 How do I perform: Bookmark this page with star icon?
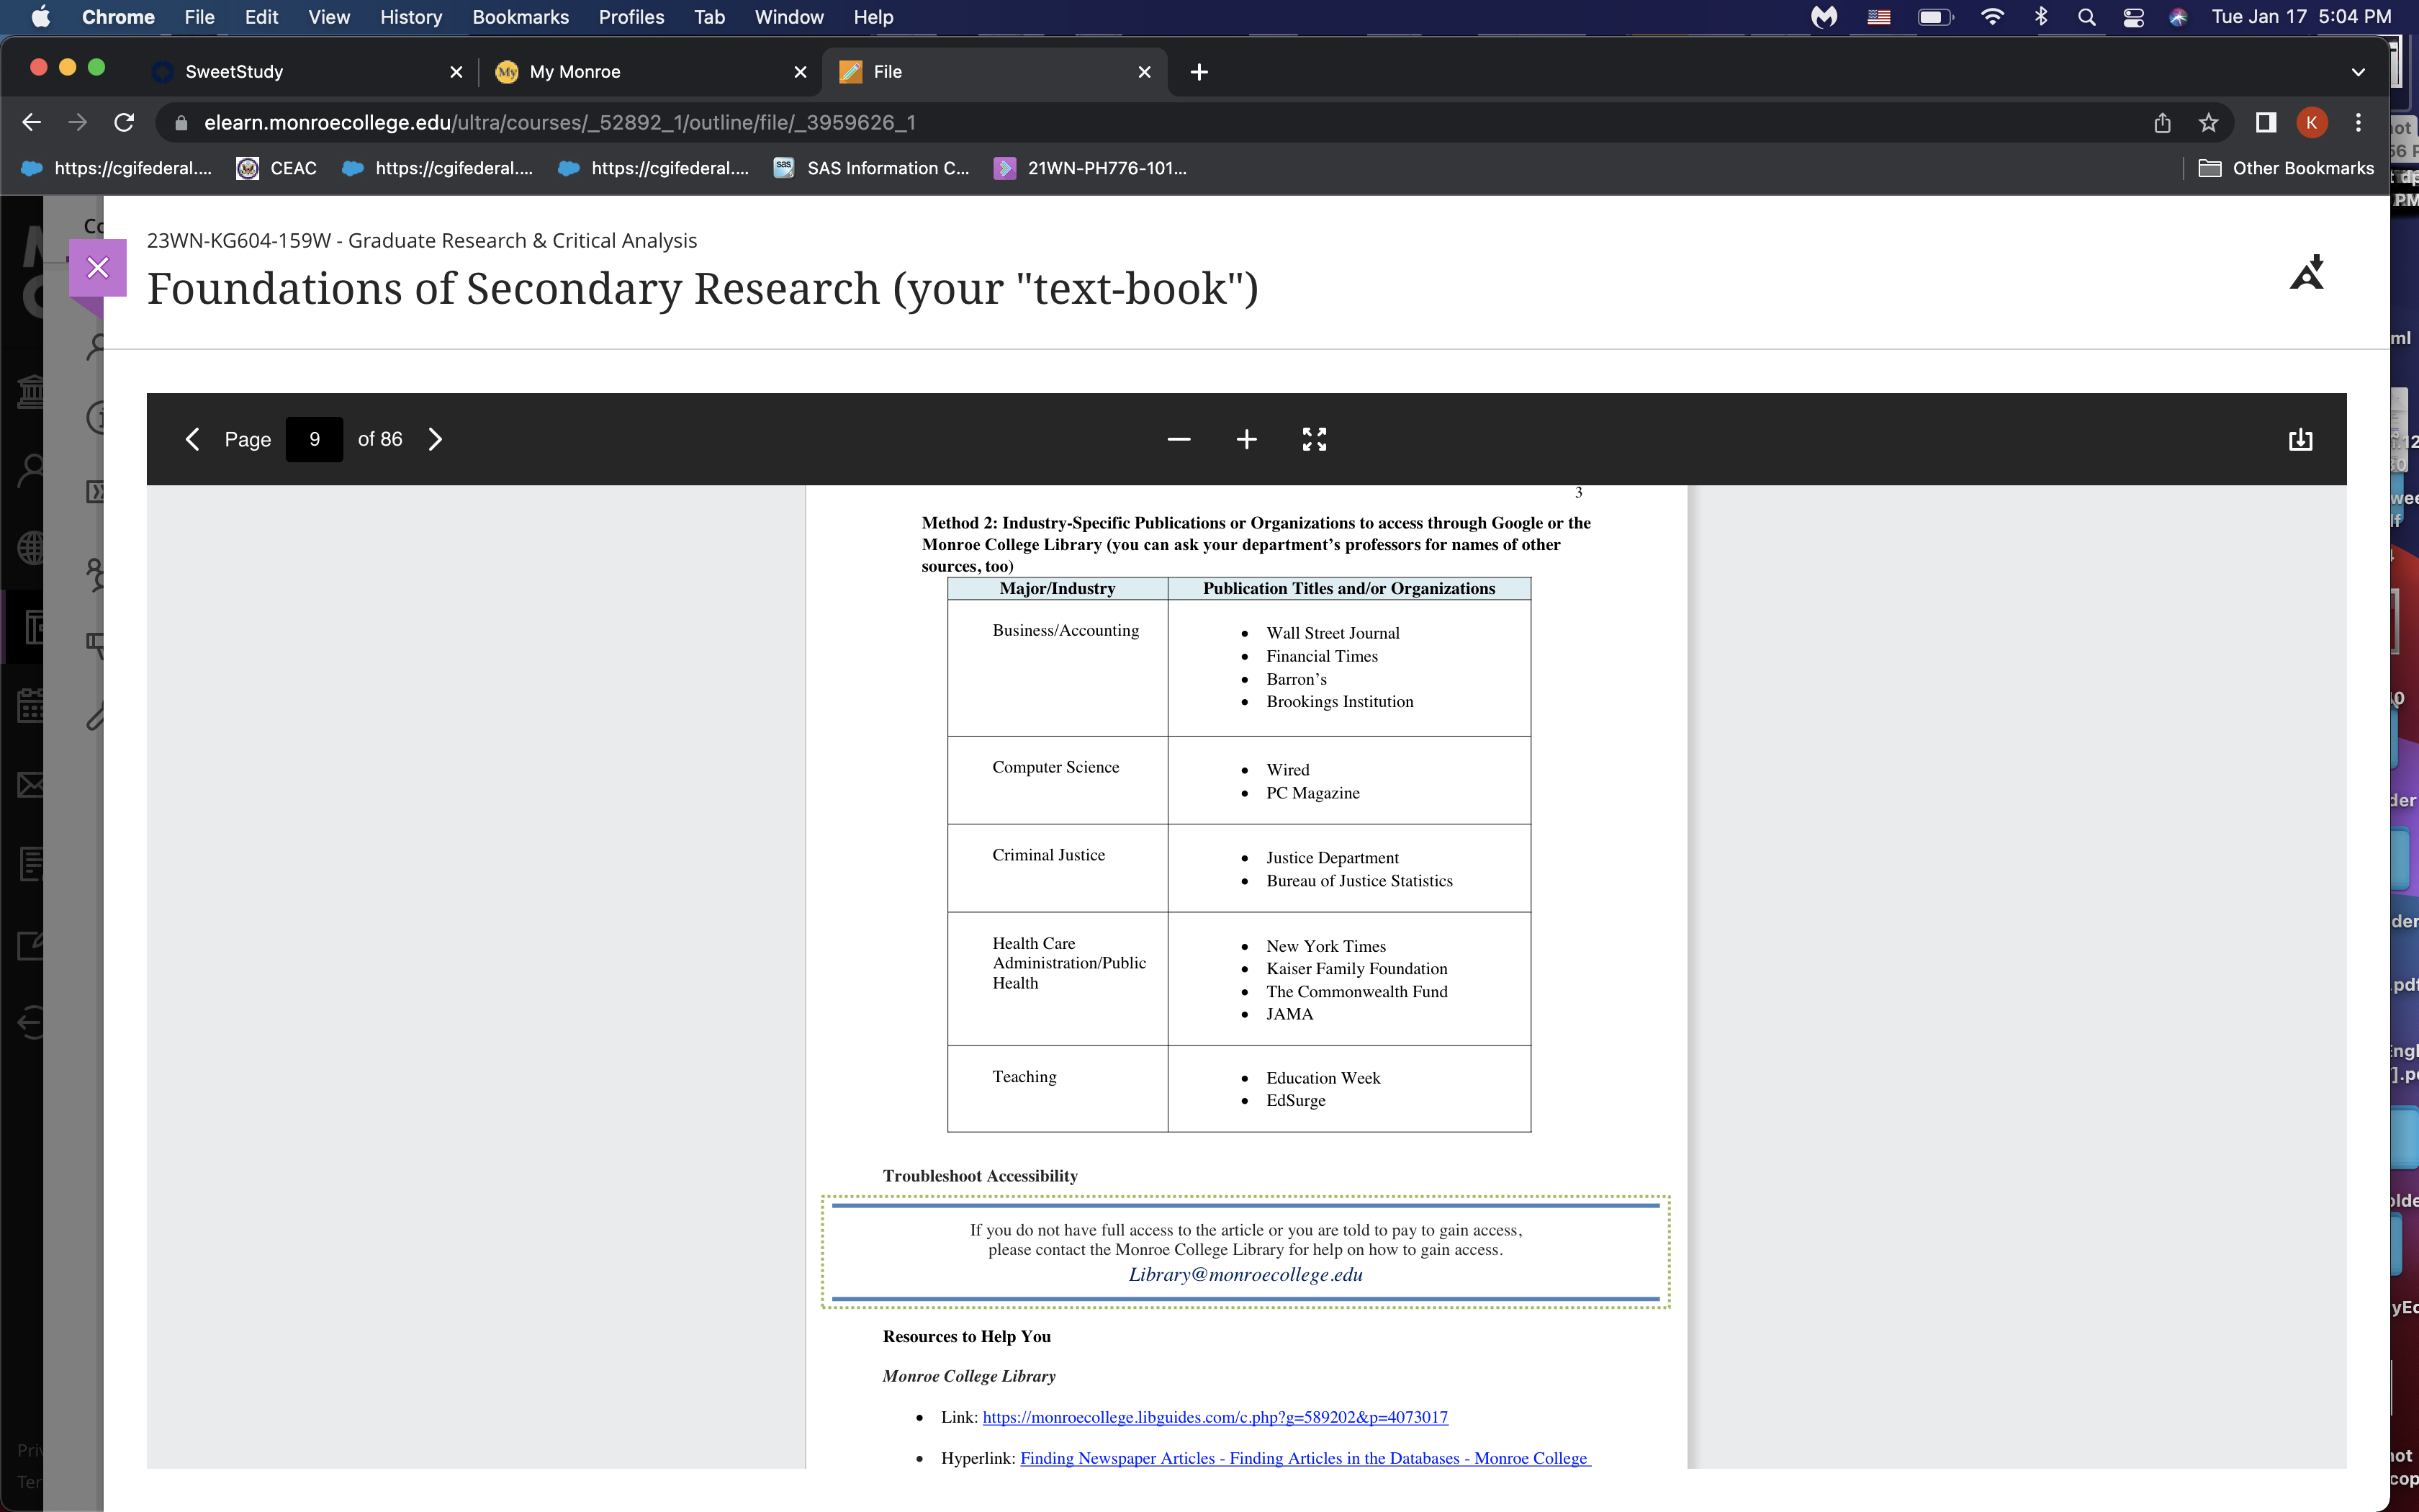pos(2208,122)
